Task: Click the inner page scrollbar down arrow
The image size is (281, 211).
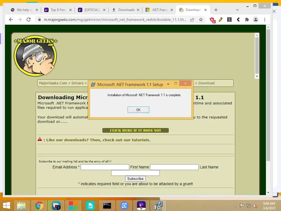Action: tap(257, 76)
